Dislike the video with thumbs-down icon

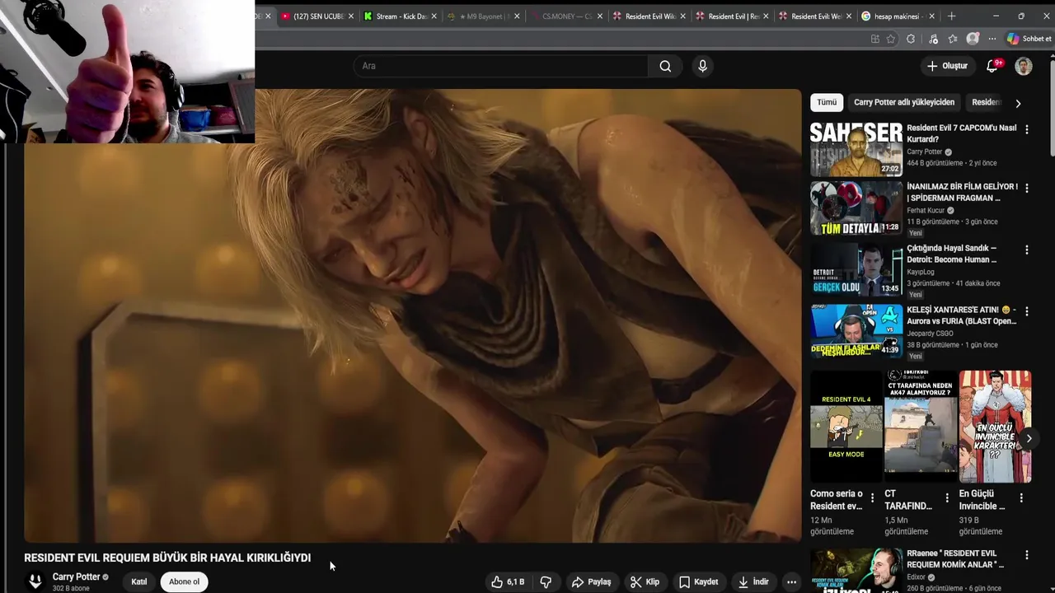[546, 581]
